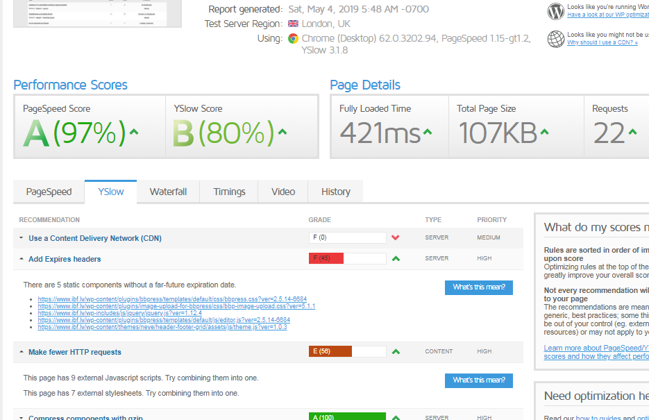The width and height of the screenshot is (649, 420).
Task: Click the arrow next to 107KB page size
Action: click(x=545, y=131)
